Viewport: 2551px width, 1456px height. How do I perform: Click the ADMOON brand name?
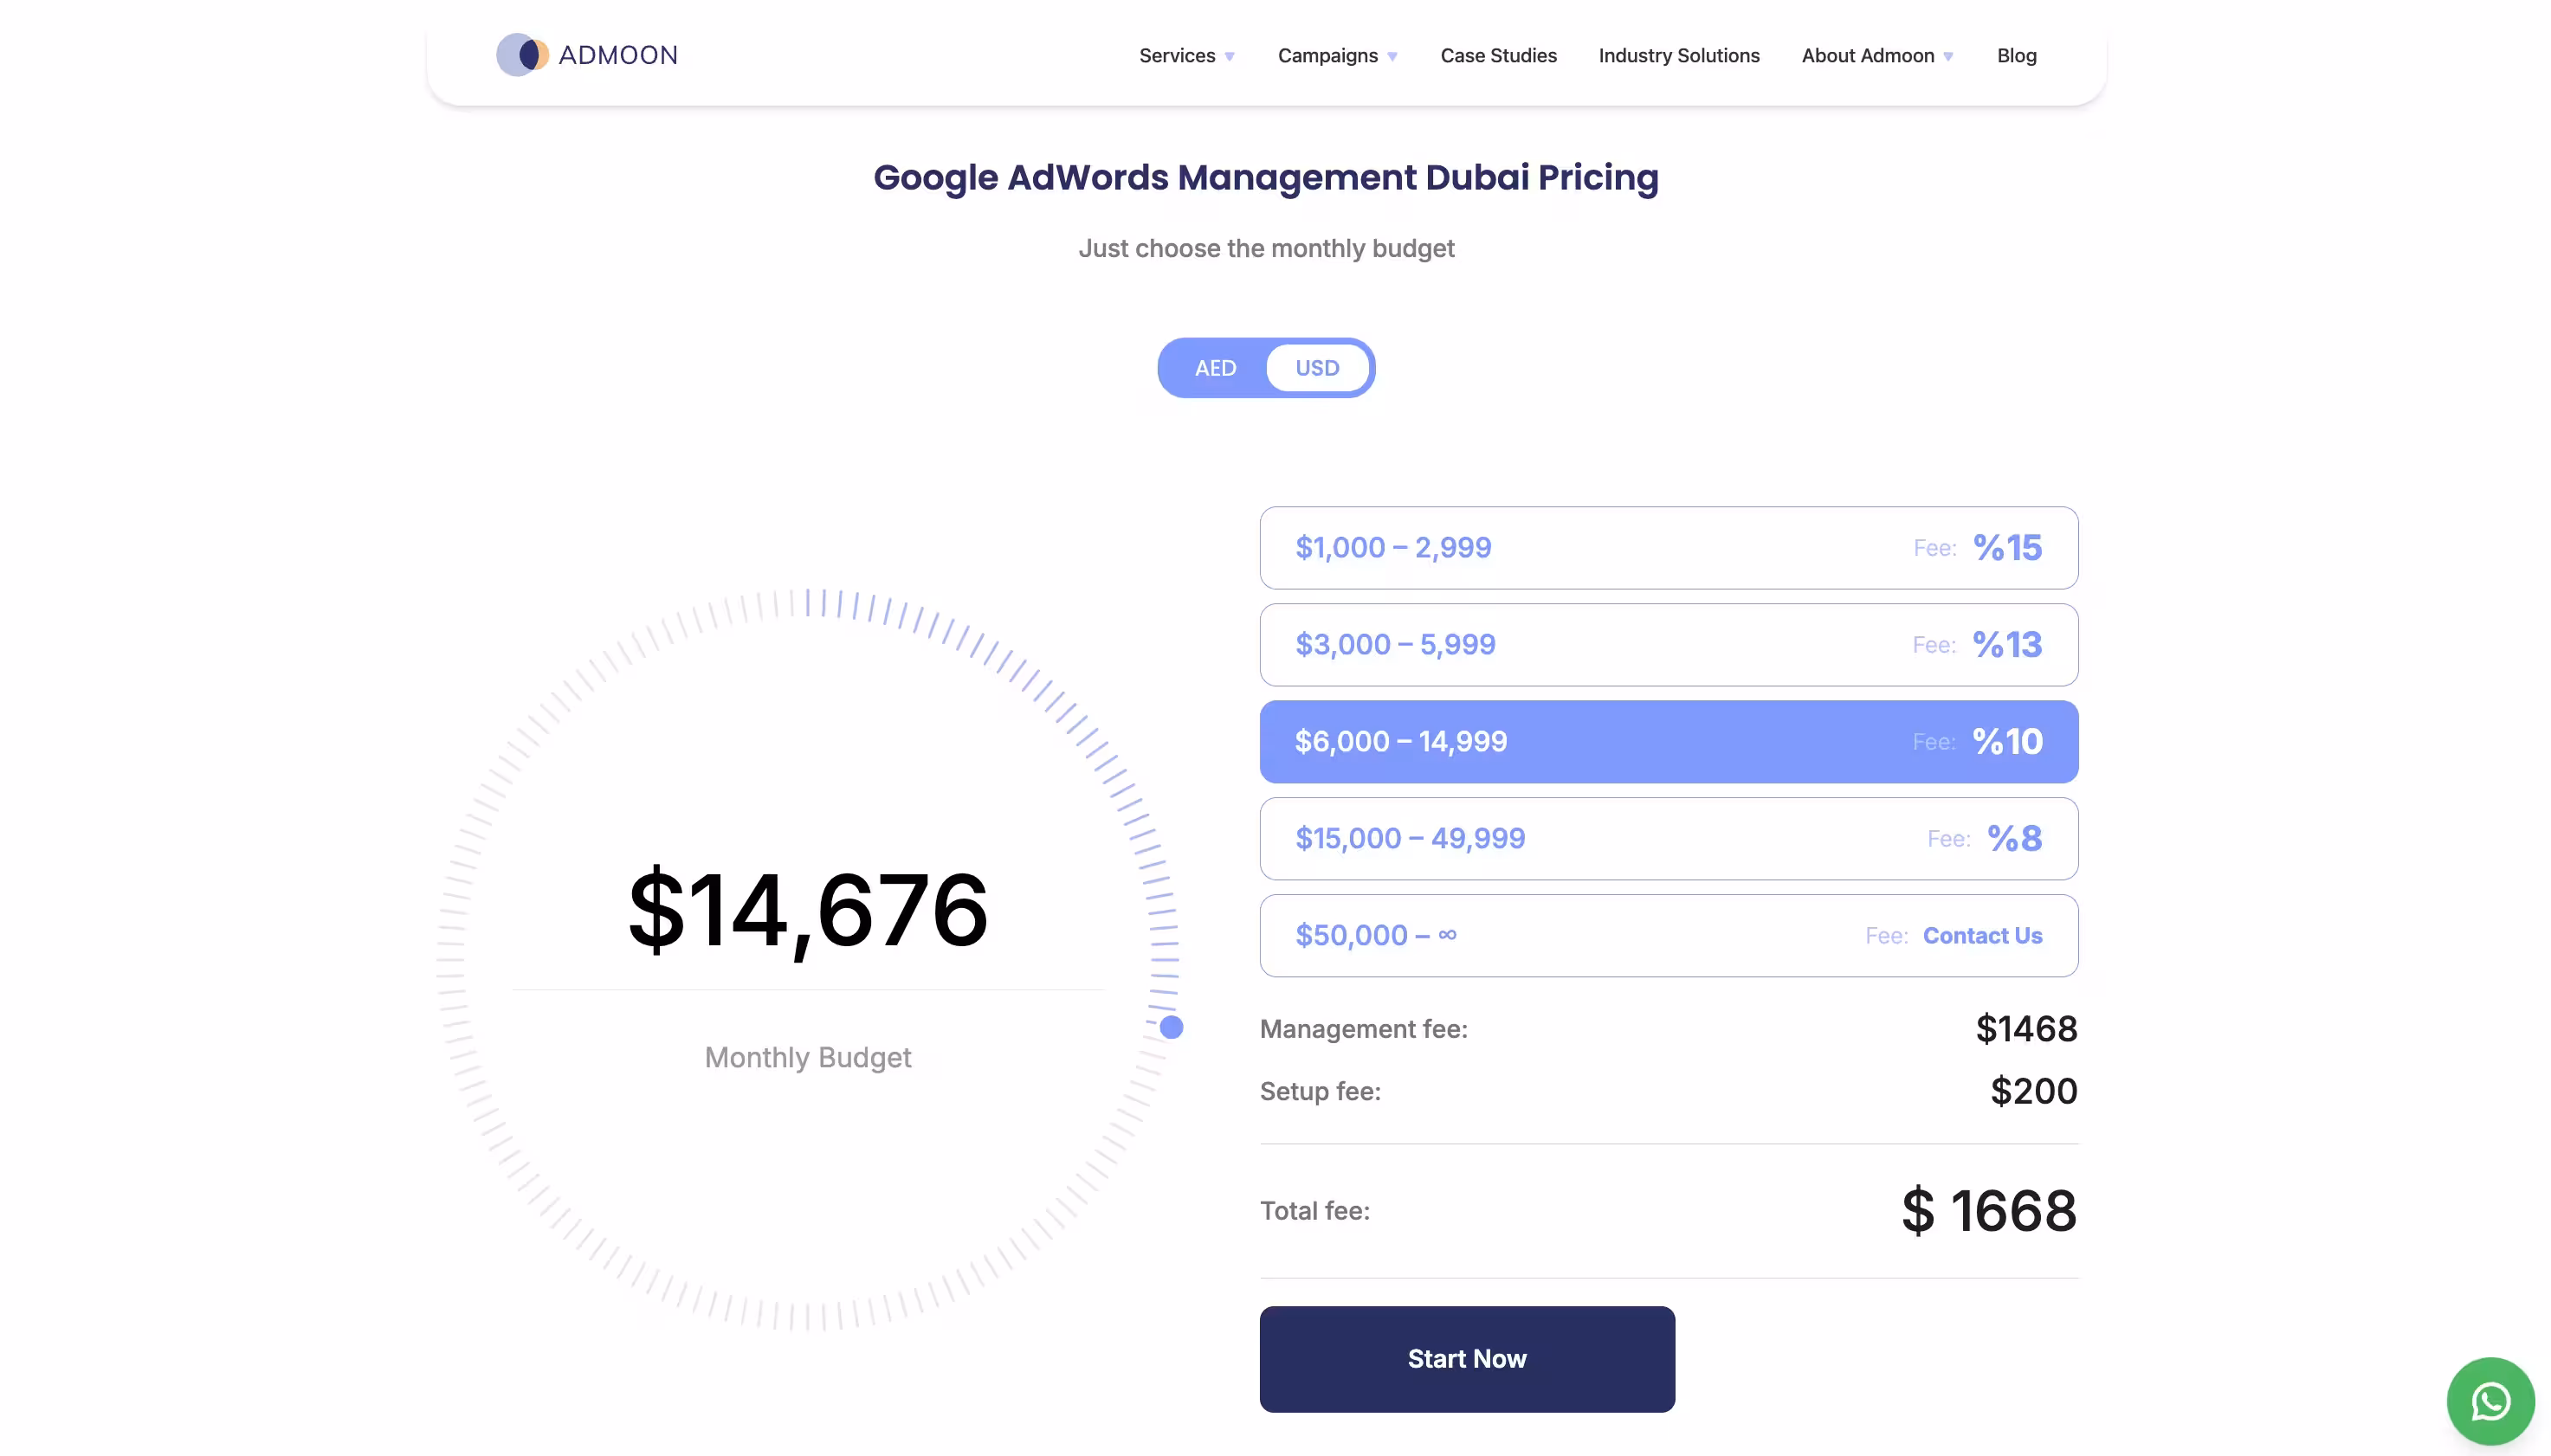618,55
